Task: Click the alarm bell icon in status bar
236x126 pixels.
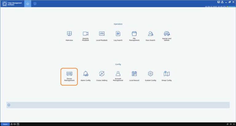Action: tap(12, 124)
